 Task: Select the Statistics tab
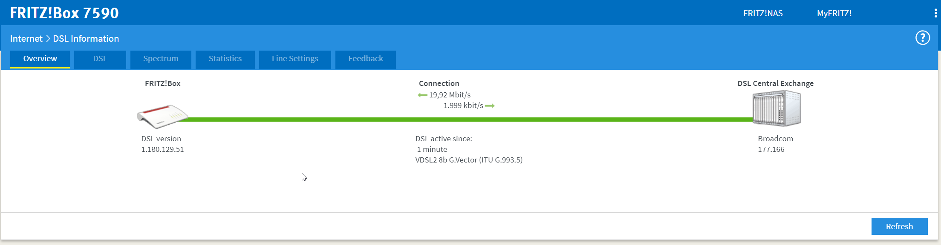[225, 59]
